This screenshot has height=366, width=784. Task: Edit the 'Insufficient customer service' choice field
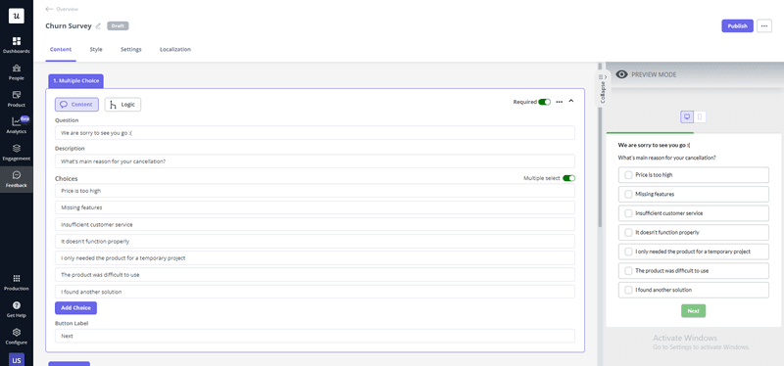[x=315, y=224]
